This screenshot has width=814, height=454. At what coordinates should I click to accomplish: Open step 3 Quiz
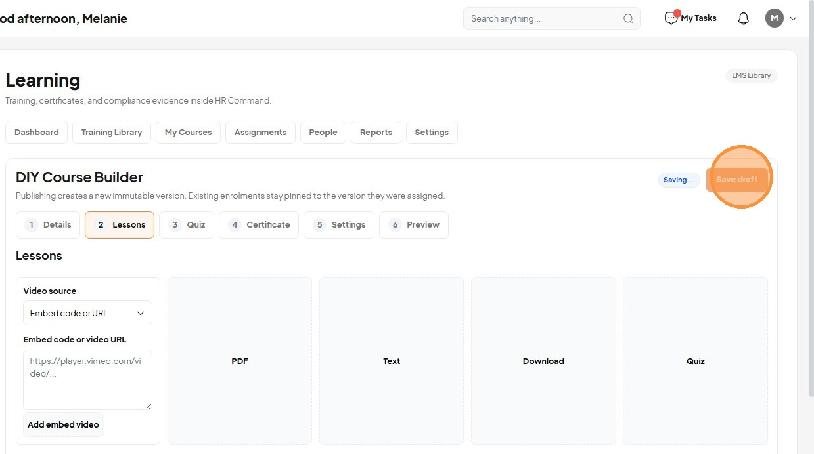coord(187,224)
